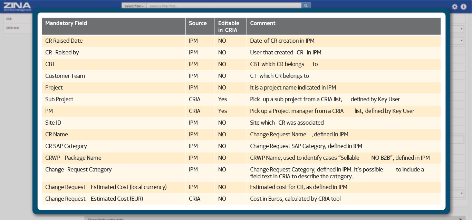Click the Mandatory Field column header
The height and width of the screenshot is (220, 472).
[x=66, y=23]
